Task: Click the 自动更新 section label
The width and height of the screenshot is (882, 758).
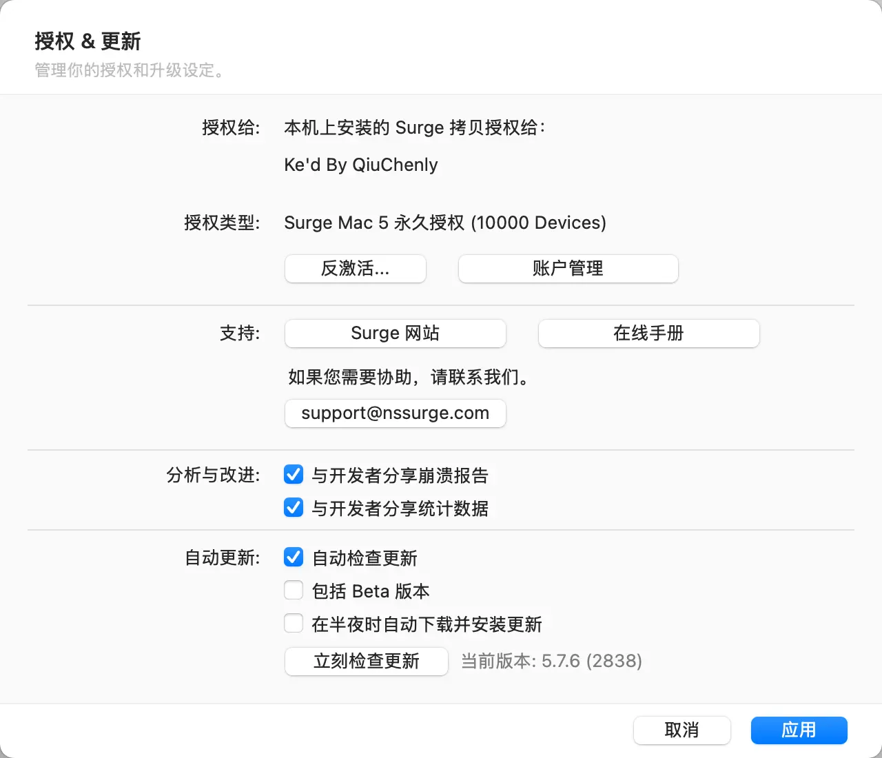Action: coord(222,558)
